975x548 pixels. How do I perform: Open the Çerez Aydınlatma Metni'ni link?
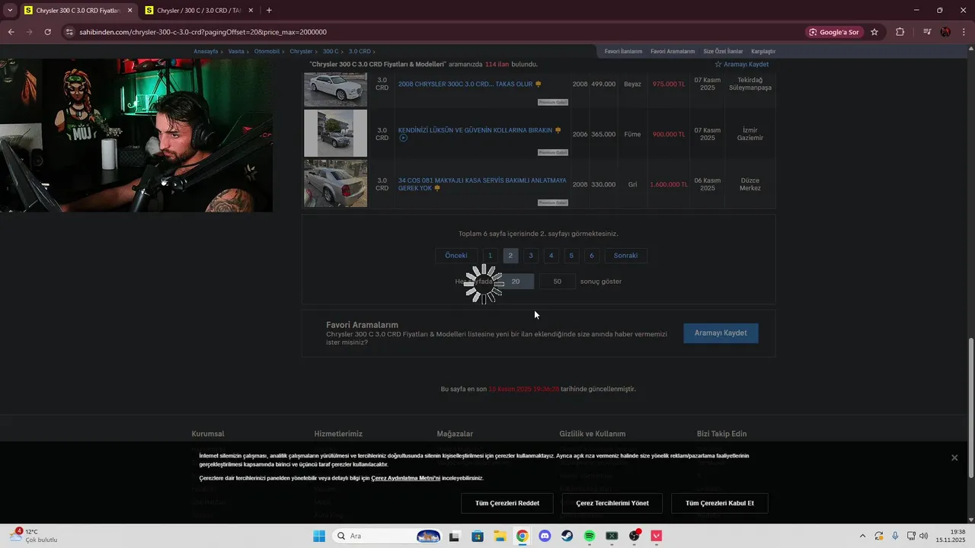coord(406,478)
